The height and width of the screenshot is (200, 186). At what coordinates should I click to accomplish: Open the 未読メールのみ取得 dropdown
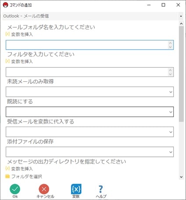point(89,92)
